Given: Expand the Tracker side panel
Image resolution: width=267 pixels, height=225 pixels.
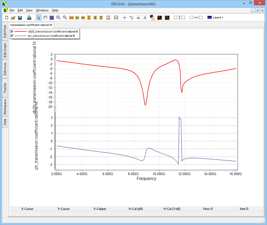Looking at the screenshot, I should point(5,88).
